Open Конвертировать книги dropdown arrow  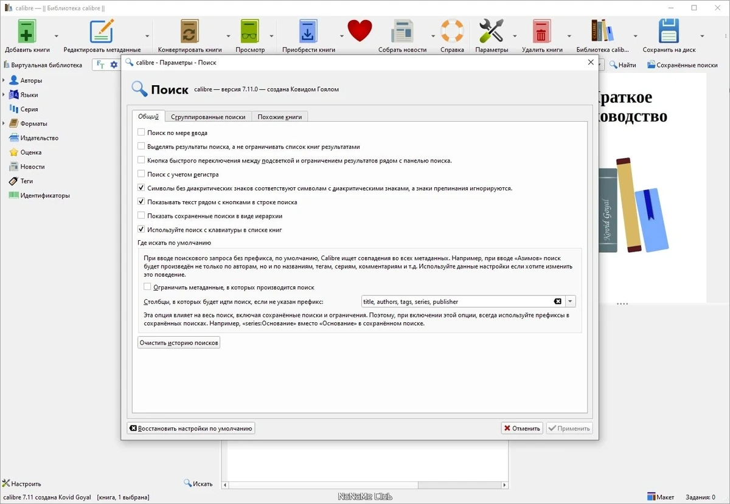tap(229, 35)
